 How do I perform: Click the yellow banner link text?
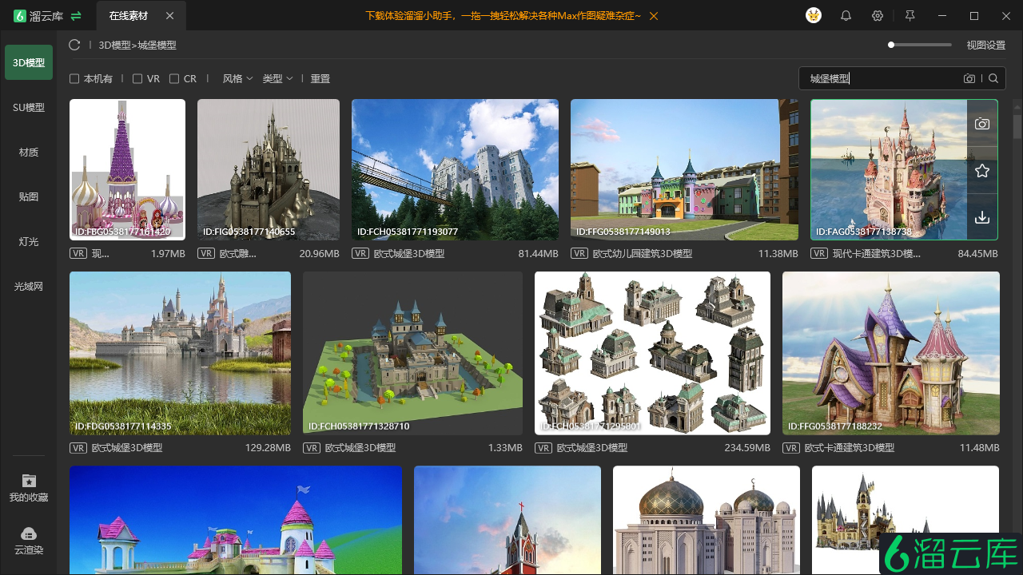[x=503, y=16]
